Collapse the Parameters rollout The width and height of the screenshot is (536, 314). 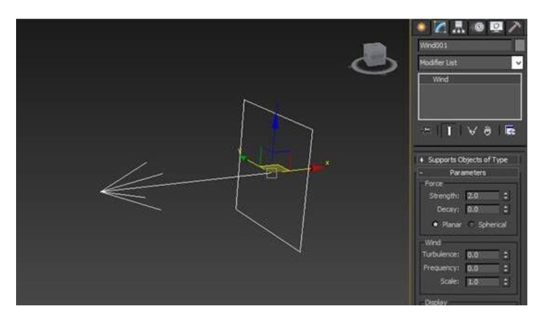(x=467, y=173)
